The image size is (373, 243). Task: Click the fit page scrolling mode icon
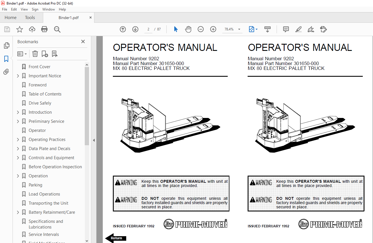[251, 29]
